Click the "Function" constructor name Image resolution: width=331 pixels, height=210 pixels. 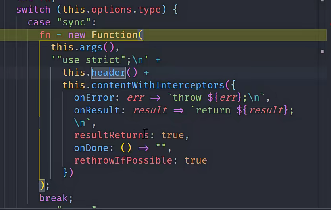pos(114,35)
